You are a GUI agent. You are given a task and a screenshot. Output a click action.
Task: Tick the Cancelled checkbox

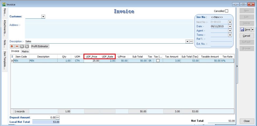(227, 11)
